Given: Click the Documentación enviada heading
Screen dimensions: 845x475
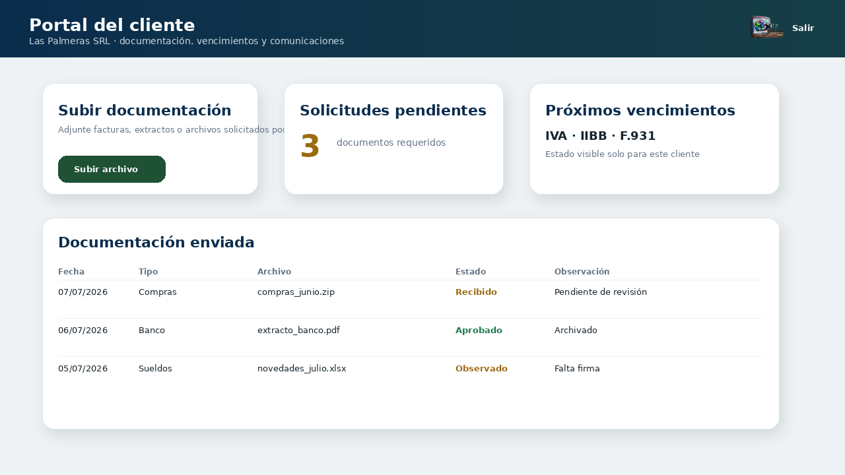Looking at the screenshot, I should point(156,242).
